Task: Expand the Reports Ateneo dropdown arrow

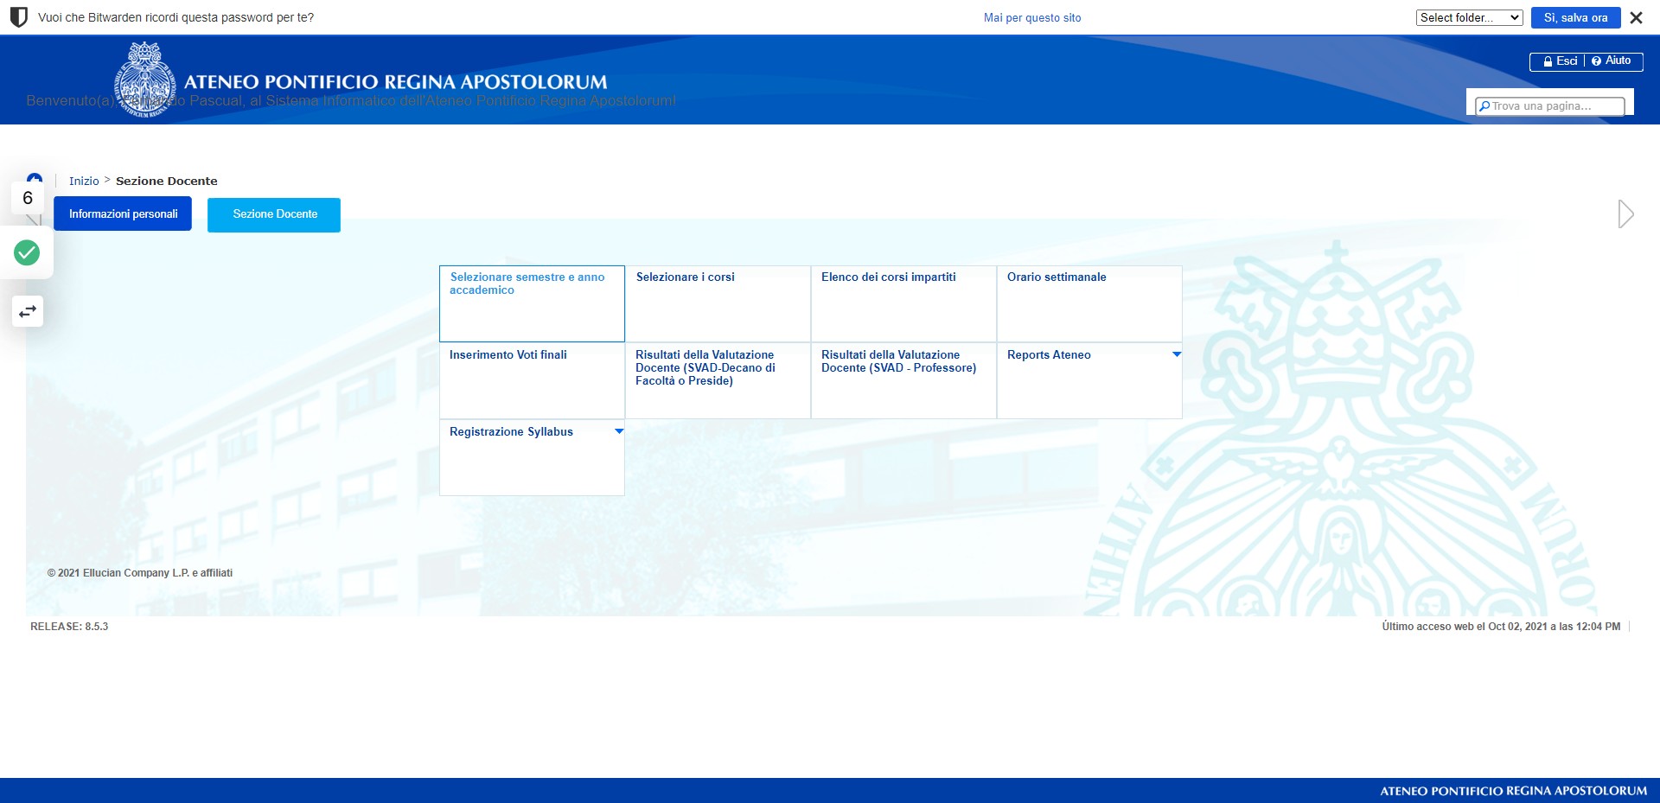Action: [1176, 354]
